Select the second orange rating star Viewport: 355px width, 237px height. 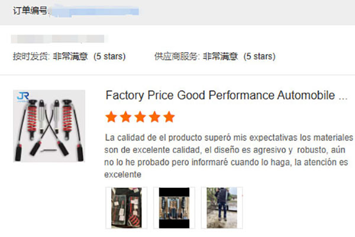(x=125, y=117)
